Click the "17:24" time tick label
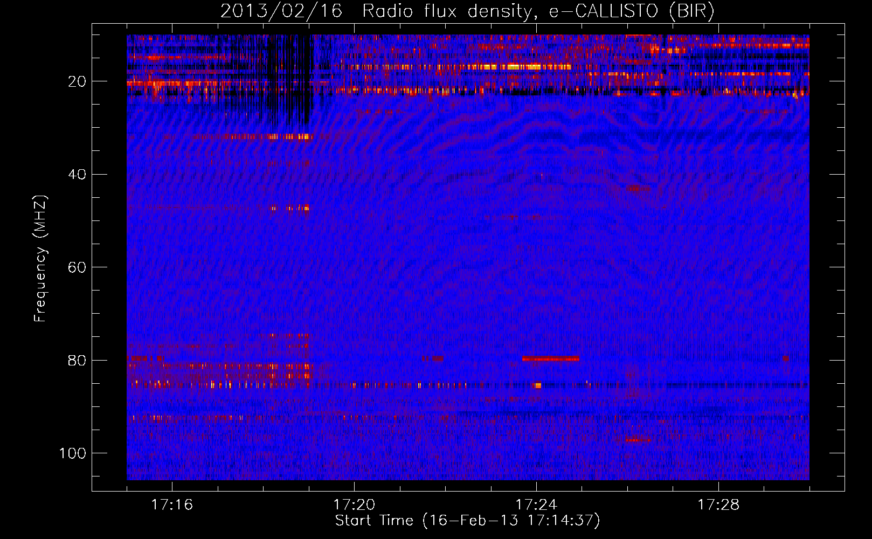872x539 pixels. tap(536, 505)
